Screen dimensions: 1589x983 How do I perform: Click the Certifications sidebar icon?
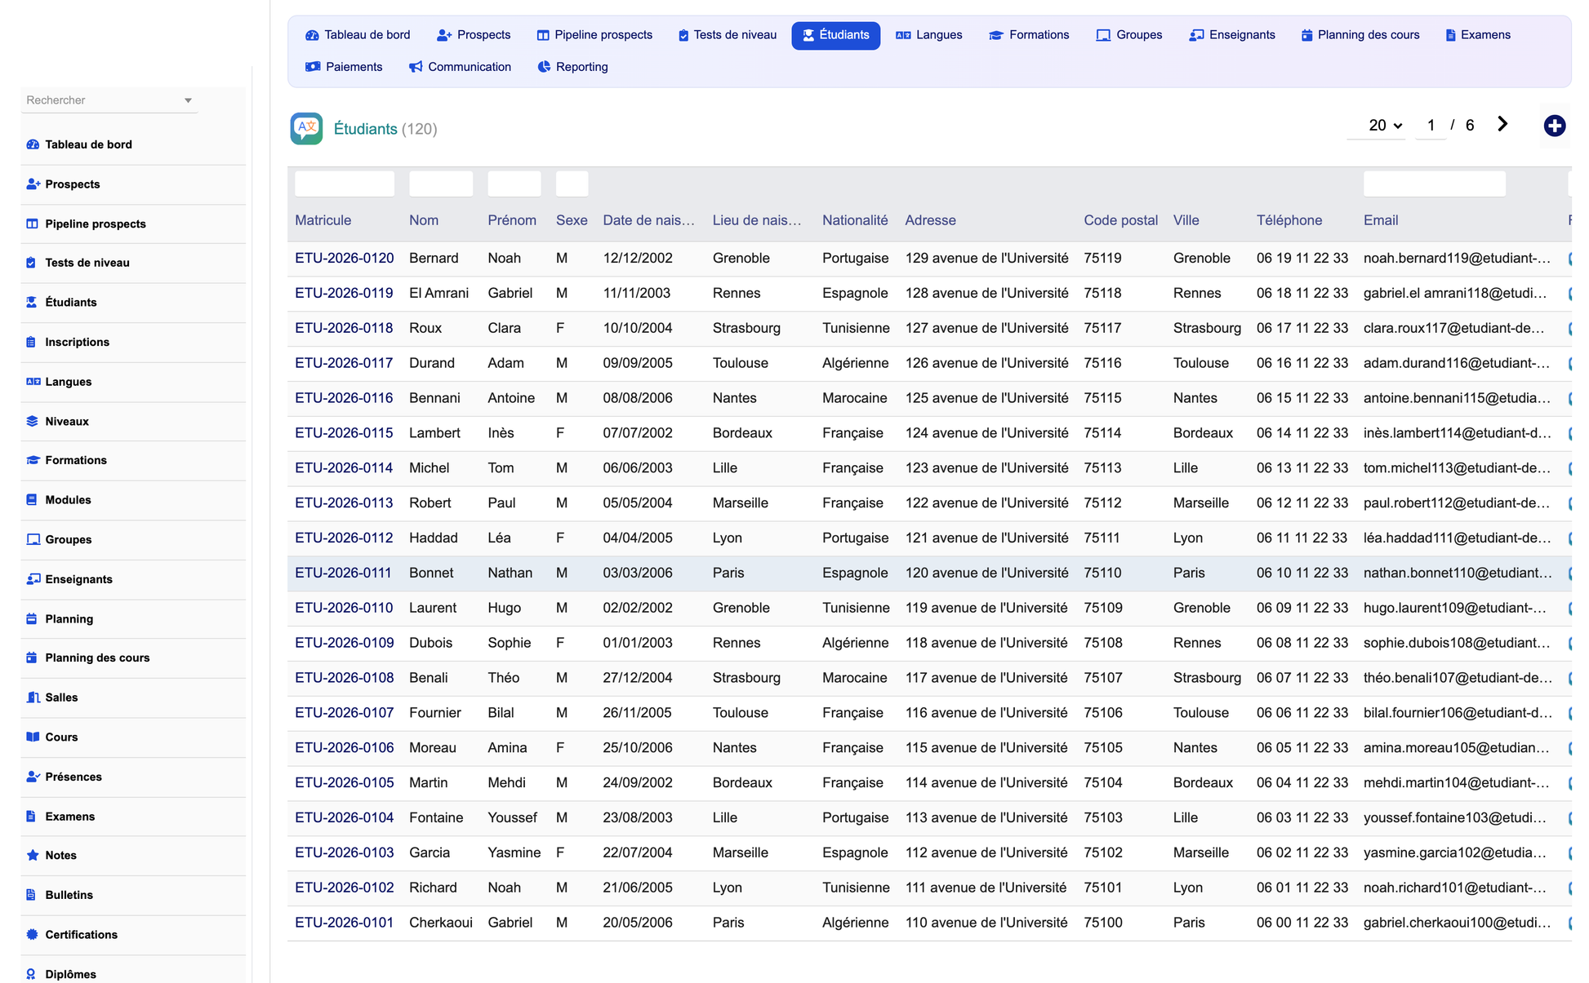33,935
